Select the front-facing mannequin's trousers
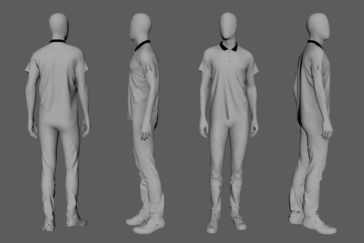This screenshot has width=364, height=243. 228,165
